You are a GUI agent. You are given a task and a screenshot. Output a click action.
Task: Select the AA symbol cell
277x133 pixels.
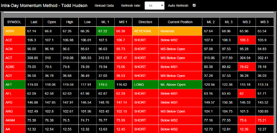point(14,129)
